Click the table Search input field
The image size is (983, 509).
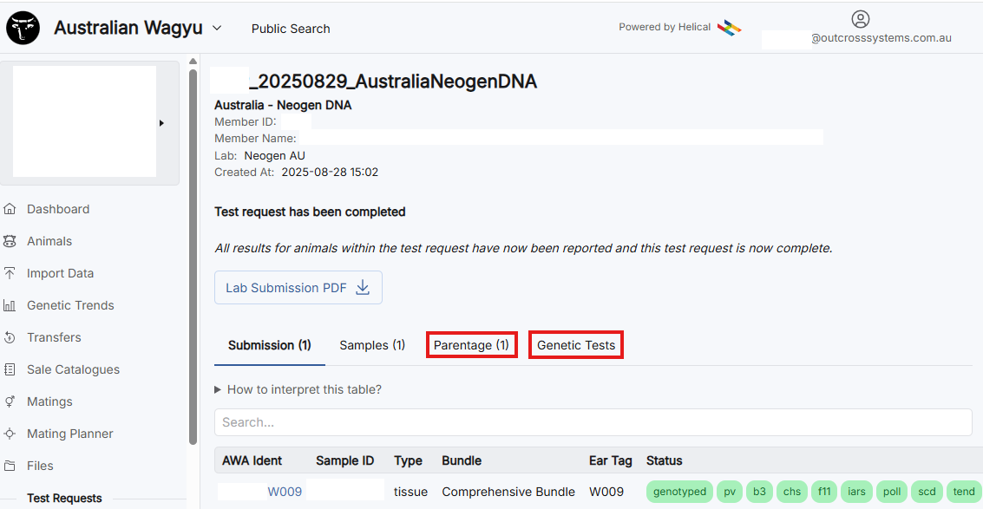[593, 422]
